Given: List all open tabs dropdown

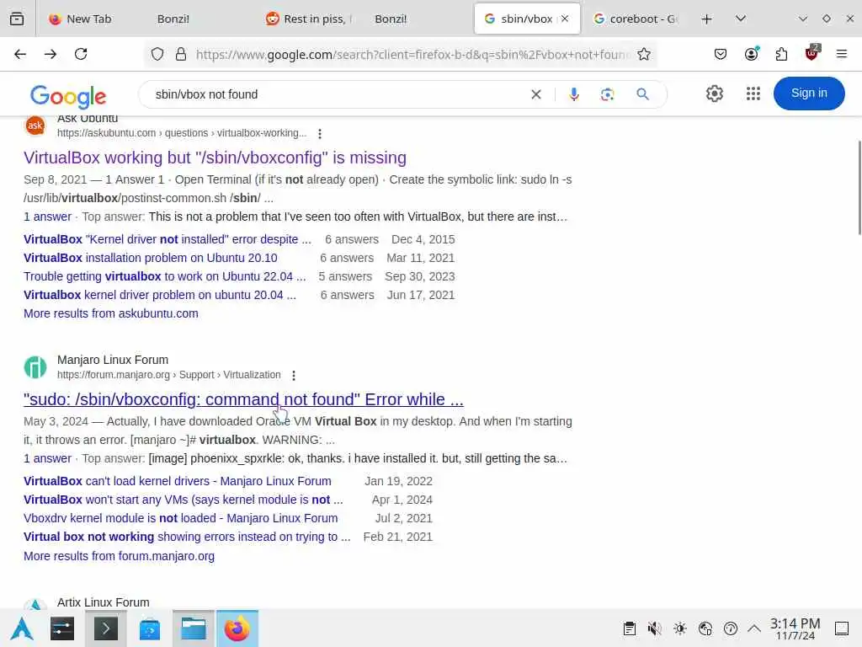Looking at the screenshot, I should coord(741,19).
